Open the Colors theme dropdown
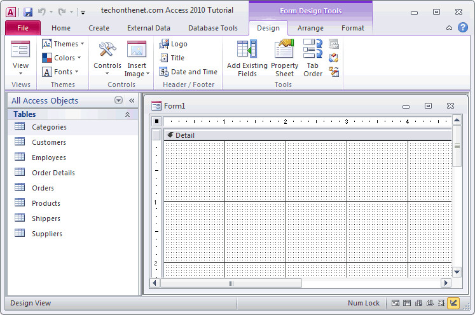The image size is (475, 315). [62, 58]
